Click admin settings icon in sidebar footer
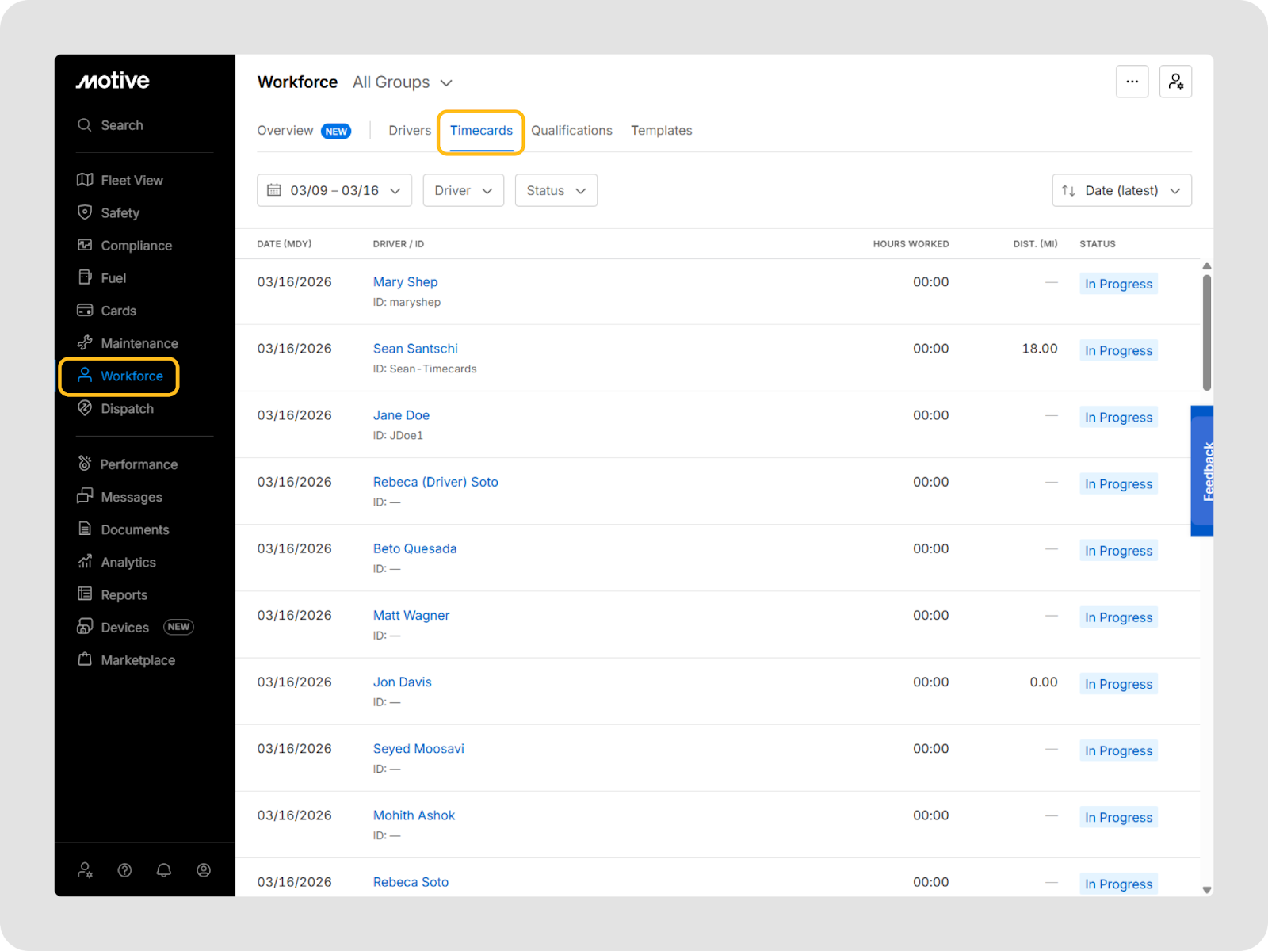The width and height of the screenshot is (1268, 951). pyautogui.click(x=85, y=870)
